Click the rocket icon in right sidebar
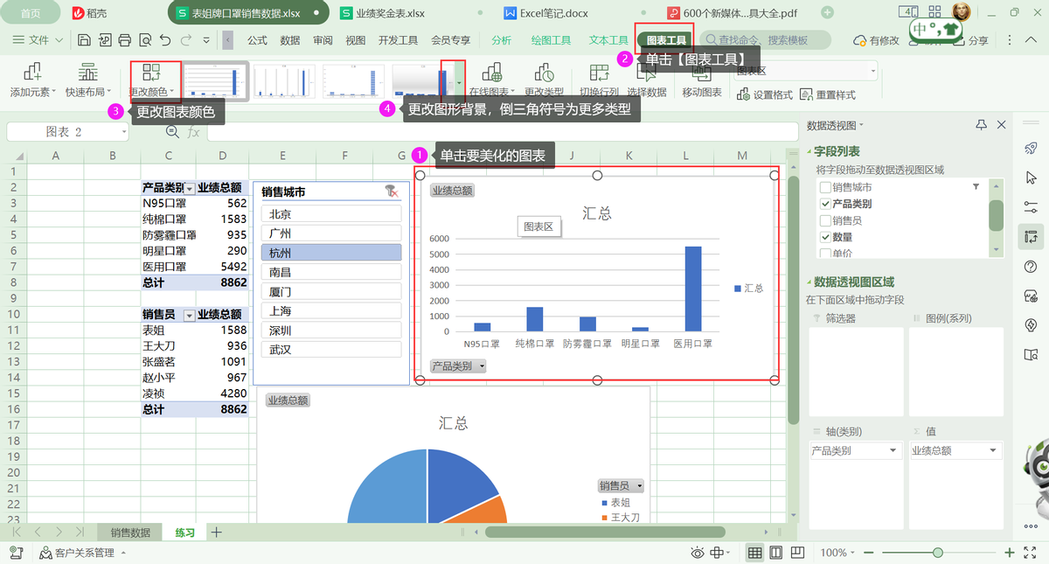 click(1031, 148)
